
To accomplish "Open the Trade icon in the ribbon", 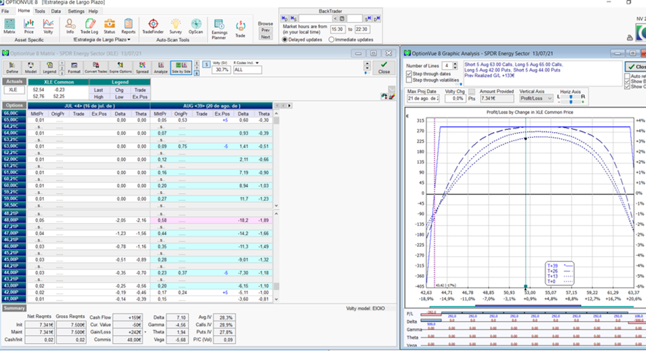I will click(x=240, y=29).
